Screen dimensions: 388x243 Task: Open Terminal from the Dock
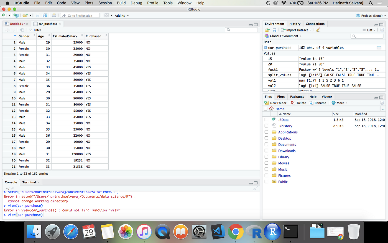coord(291,232)
